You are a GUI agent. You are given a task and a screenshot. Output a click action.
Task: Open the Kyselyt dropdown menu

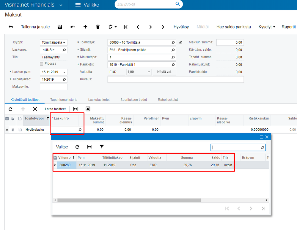(x=267, y=27)
